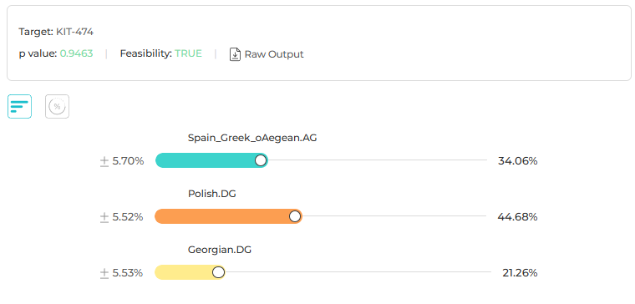Click the Feasibility TRUE value

188,53
